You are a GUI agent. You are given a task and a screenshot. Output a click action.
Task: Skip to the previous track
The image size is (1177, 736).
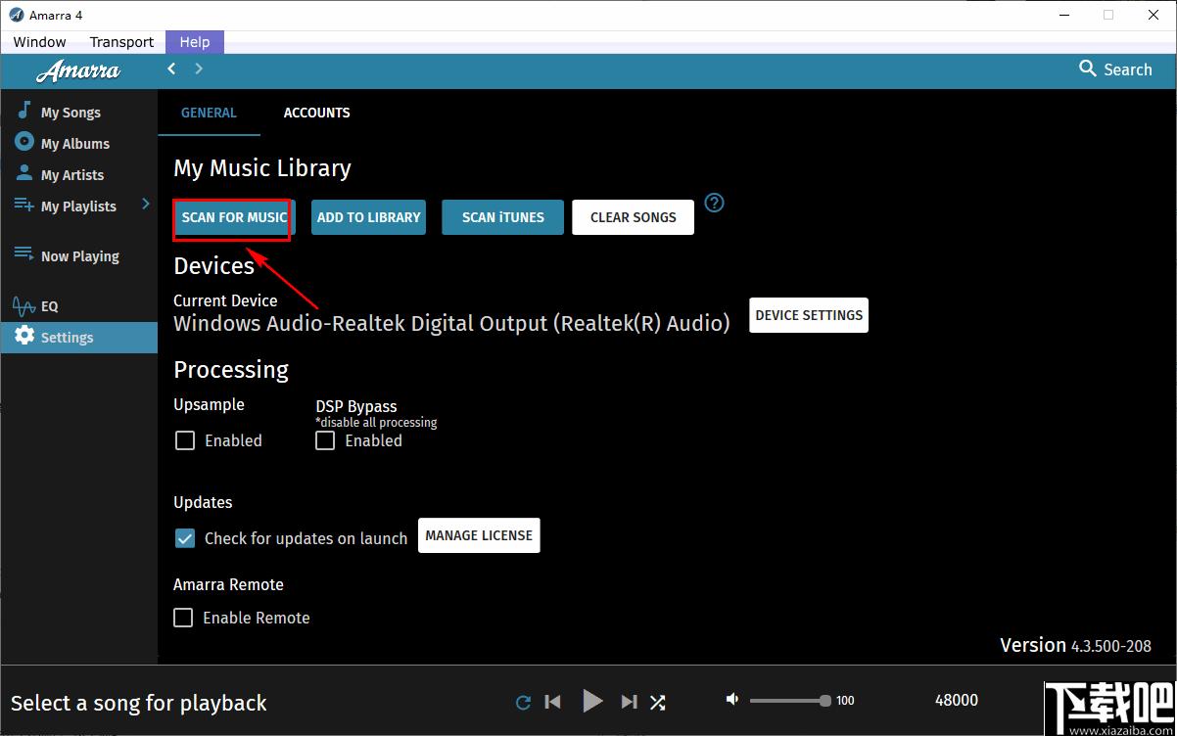pos(553,702)
